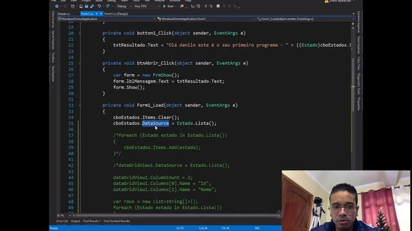The height and width of the screenshot is (231, 412).
Task: Open the Find Symbol Results tab
Action: [x=117, y=221]
